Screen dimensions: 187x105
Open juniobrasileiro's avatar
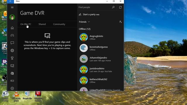(84, 69)
